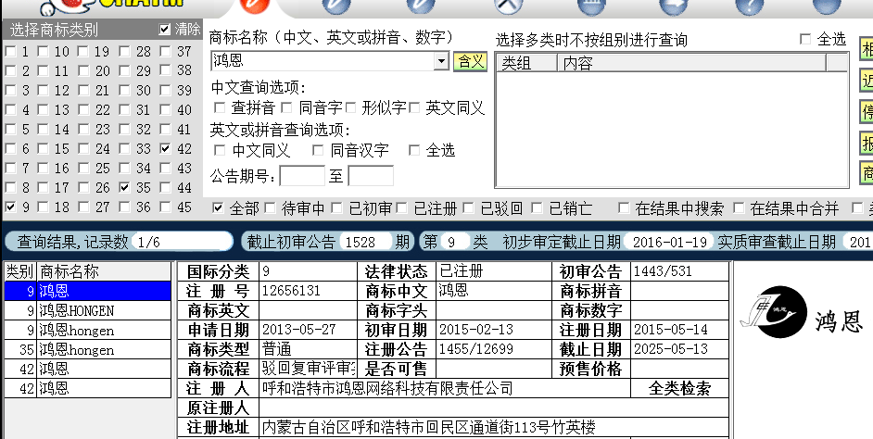
Task: Uncheck trademark class 9 checkbox
Action: coord(10,207)
